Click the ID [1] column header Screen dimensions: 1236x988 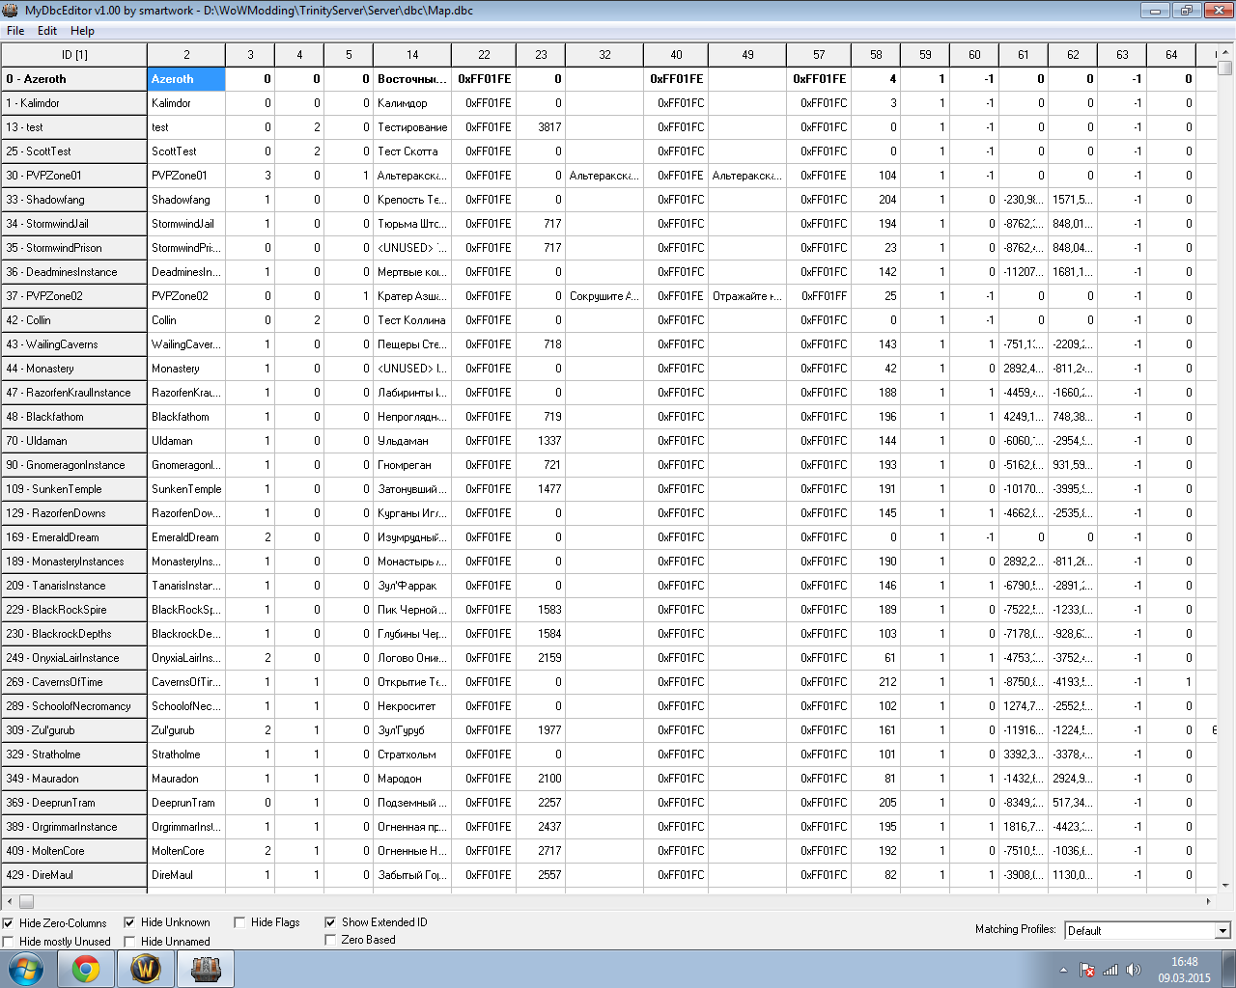74,55
